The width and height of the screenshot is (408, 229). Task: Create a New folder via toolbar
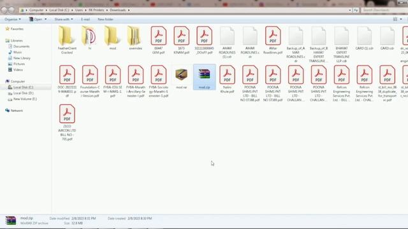(x=105, y=19)
